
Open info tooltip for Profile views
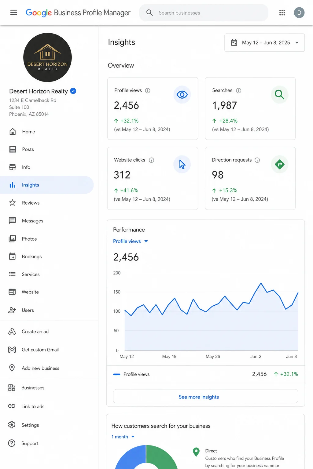(148, 90)
